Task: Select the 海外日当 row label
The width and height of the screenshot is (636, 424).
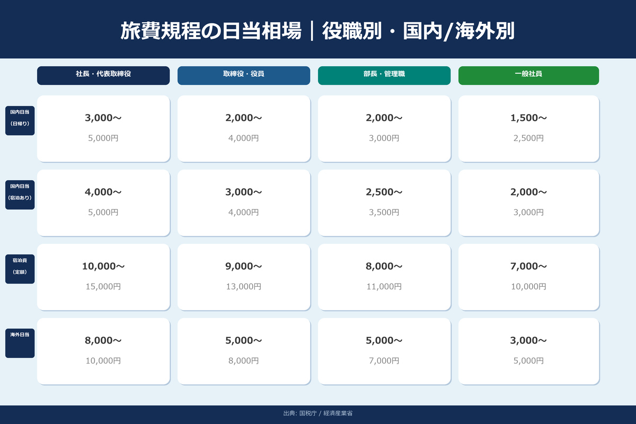Action: coord(20,340)
